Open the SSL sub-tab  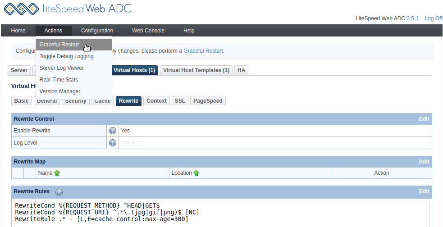pyautogui.click(x=180, y=101)
